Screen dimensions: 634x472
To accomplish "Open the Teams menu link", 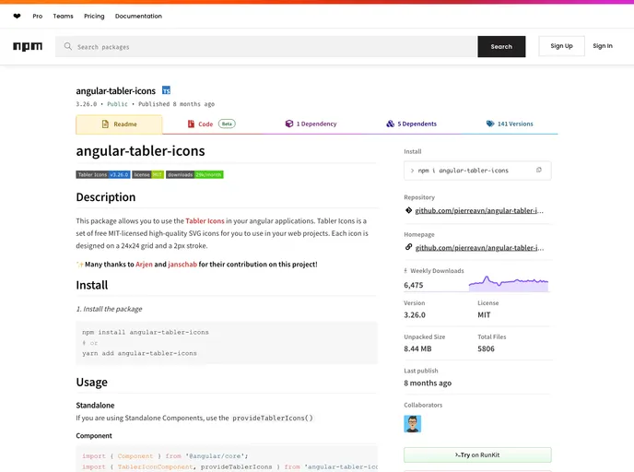I will (x=63, y=17).
